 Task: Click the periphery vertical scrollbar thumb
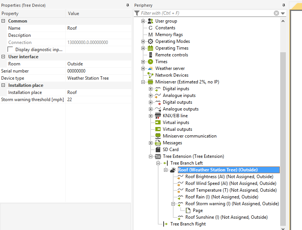283,139
